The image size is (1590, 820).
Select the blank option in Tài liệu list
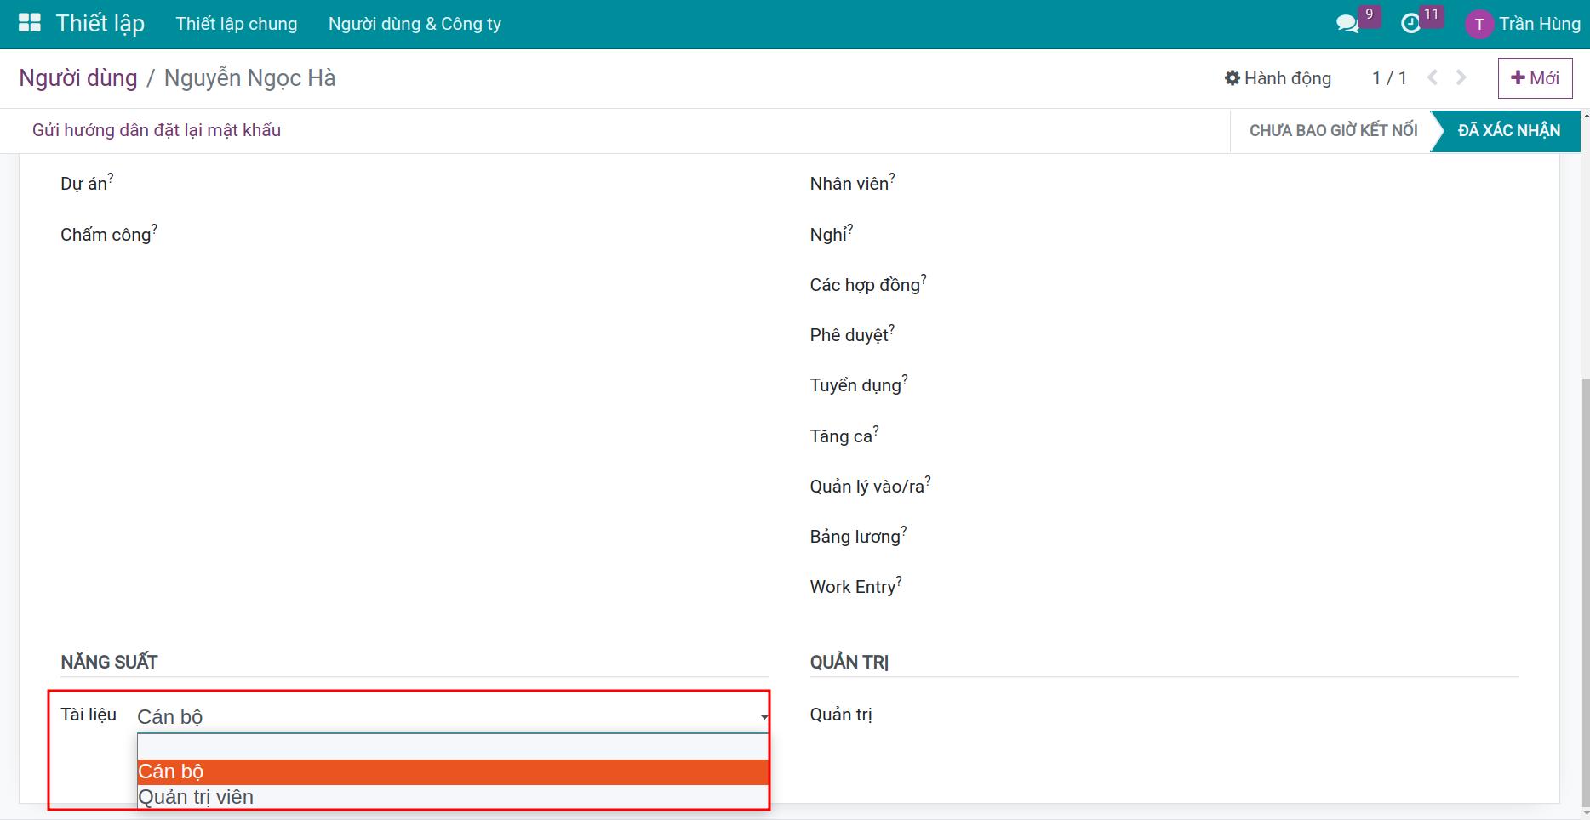click(453, 747)
